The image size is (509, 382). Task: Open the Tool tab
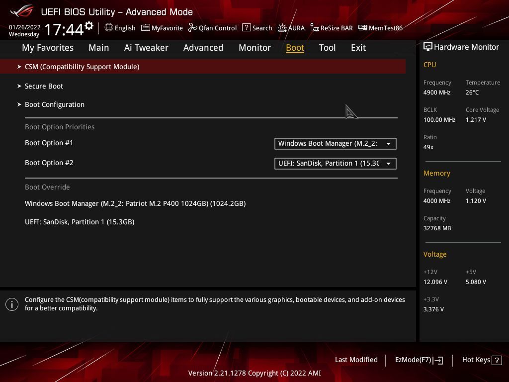327,48
